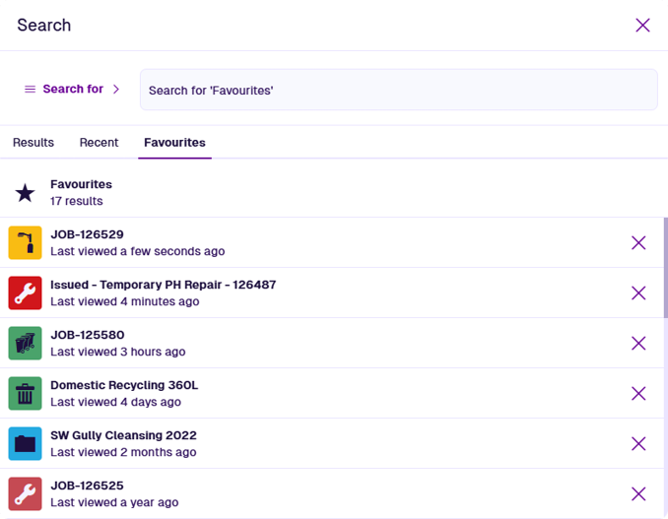Remove Domestic Recycling 360L from favourites
The image size is (668, 519).
click(638, 393)
